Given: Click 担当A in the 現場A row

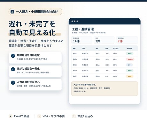Looking at the screenshot, I should point(97,54).
